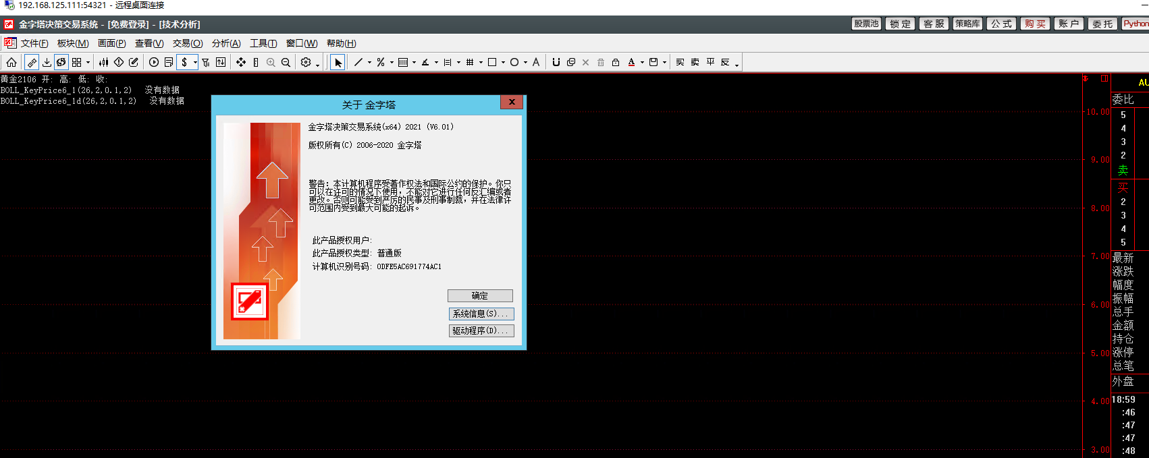Click the 买 buy toolbar button
Image resolution: width=1149 pixels, height=458 pixels.
click(680, 62)
